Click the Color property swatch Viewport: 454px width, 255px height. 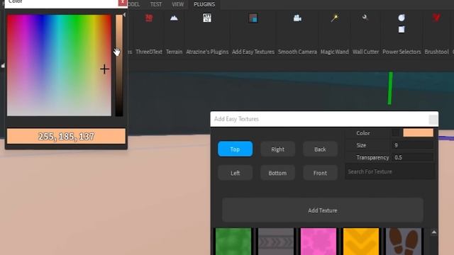pyautogui.click(x=418, y=132)
